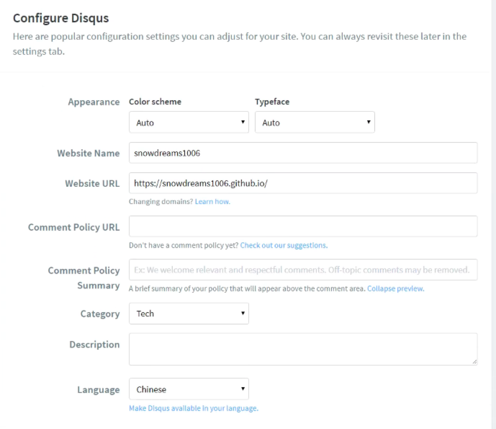Viewport: 496px width, 429px height.
Task: Click the Website Name field
Action: coord(303,153)
